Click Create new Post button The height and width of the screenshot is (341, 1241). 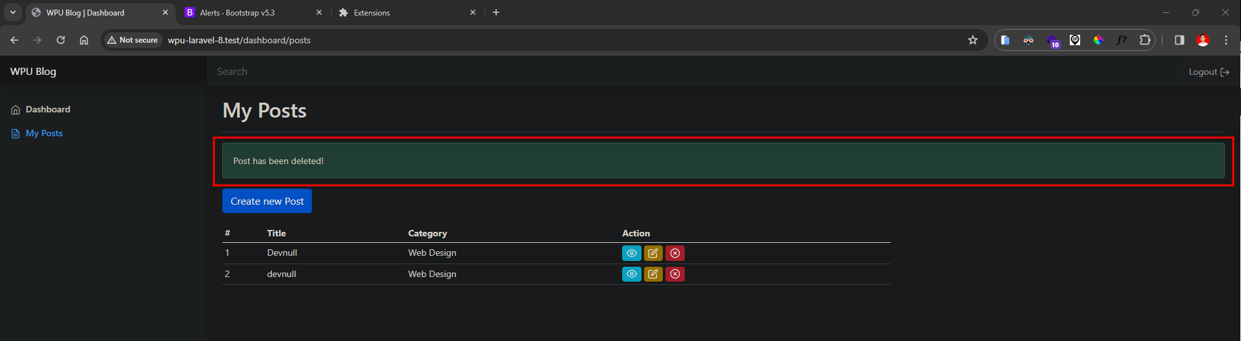(x=267, y=201)
